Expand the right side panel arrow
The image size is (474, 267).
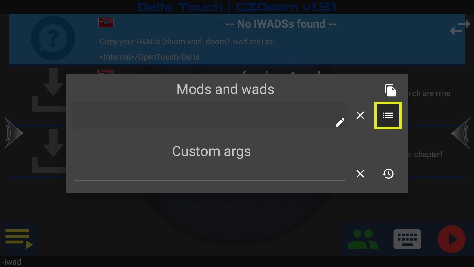461,133
